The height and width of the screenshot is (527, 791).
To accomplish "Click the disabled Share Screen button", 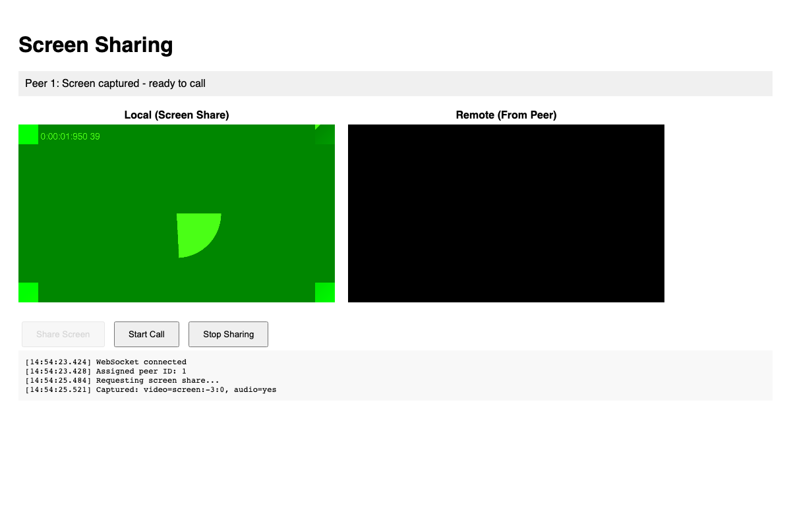I will point(63,334).
